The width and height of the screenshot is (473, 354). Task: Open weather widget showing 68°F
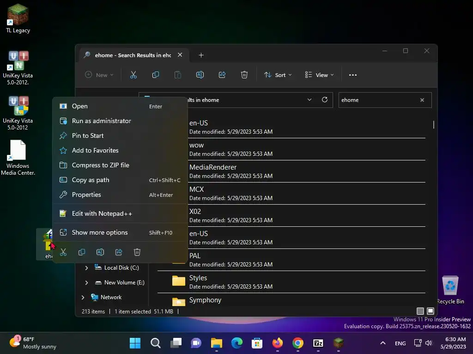coord(33,343)
